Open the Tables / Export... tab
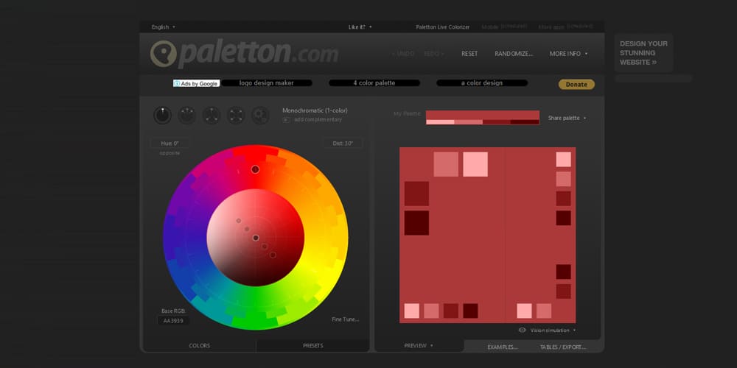 pos(563,347)
